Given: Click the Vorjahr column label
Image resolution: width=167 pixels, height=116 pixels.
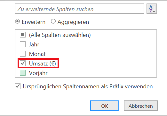Looking at the screenshot, I should click(x=38, y=73).
